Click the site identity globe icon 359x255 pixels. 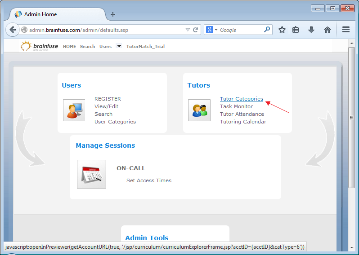click(24, 30)
